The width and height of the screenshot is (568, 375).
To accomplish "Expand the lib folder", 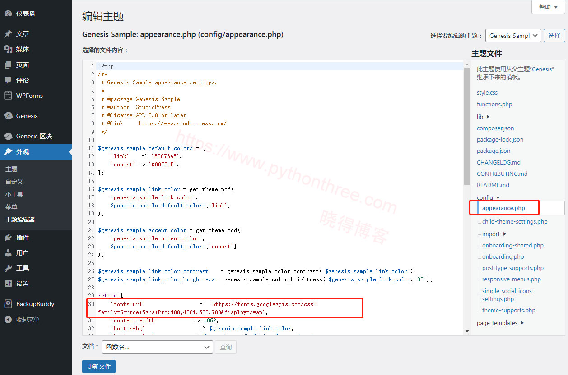I will 483,117.
